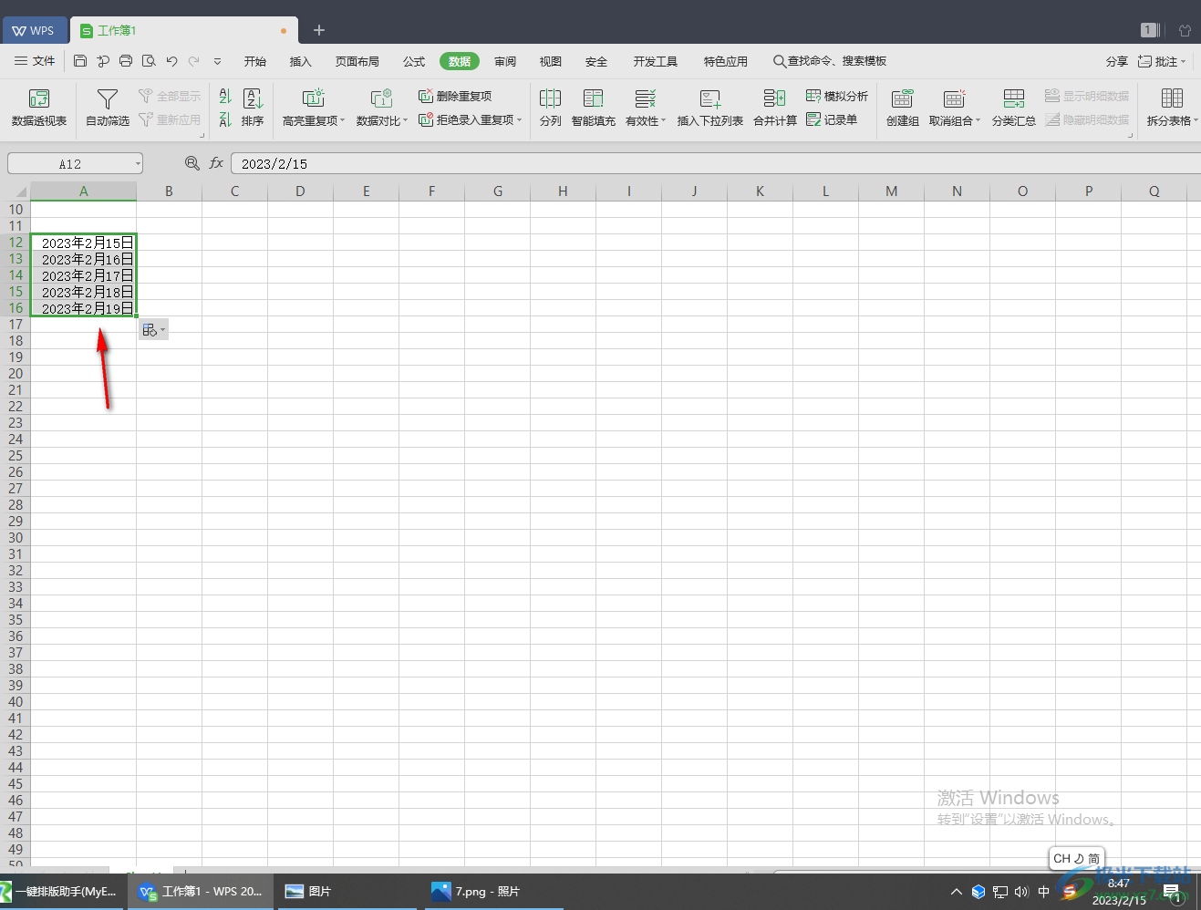Image resolution: width=1201 pixels, height=910 pixels.
Task: Open 一键排版助手 from the taskbar
Action: click(x=62, y=892)
